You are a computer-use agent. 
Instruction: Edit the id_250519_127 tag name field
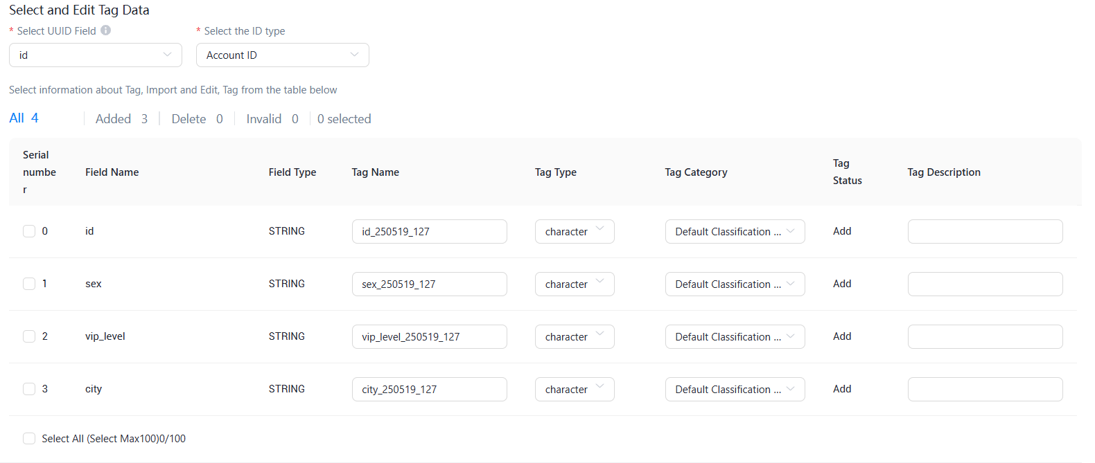point(429,232)
